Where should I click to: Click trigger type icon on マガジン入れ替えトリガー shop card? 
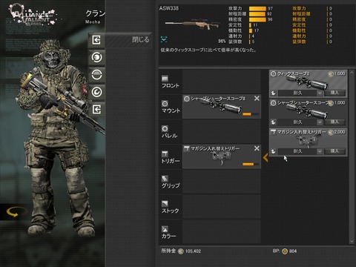click(x=273, y=132)
